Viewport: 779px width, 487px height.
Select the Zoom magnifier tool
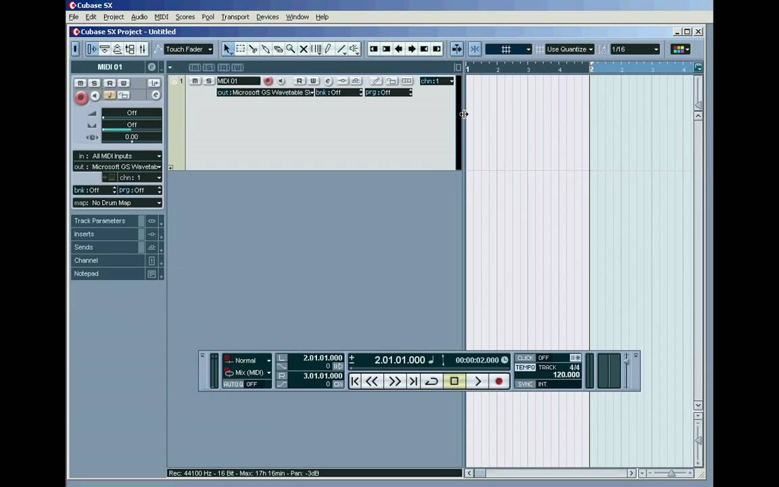pyautogui.click(x=291, y=49)
